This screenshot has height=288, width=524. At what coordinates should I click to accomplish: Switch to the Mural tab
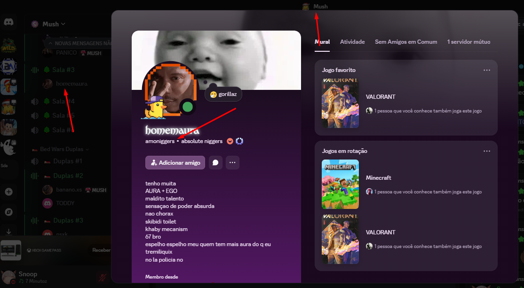pyautogui.click(x=322, y=42)
